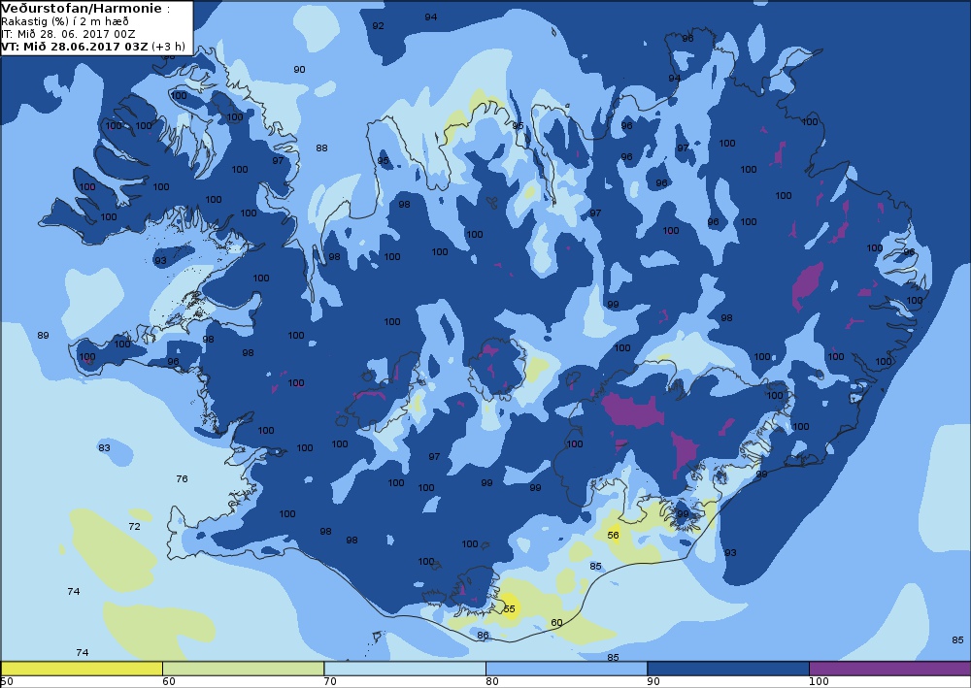The image size is (971, 688).
Task: Select the 'IT: Mið 28. 06. 2017 00Z' line
Action: [68, 34]
